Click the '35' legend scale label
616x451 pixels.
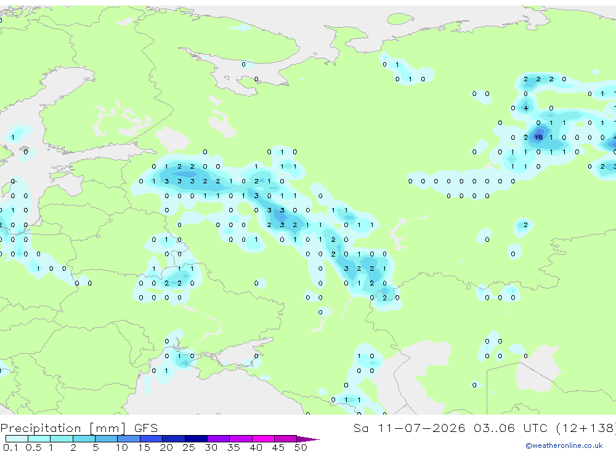click(x=233, y=447)
